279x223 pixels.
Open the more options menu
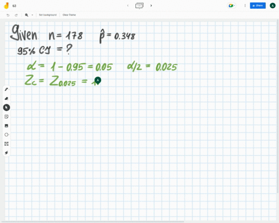(x=245, y=6)
